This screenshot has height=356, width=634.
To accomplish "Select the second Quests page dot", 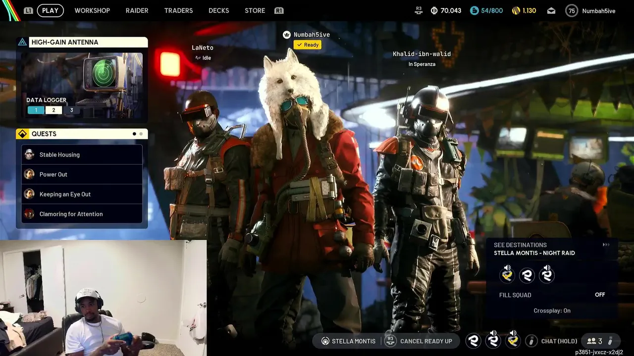I will point(141,134).
